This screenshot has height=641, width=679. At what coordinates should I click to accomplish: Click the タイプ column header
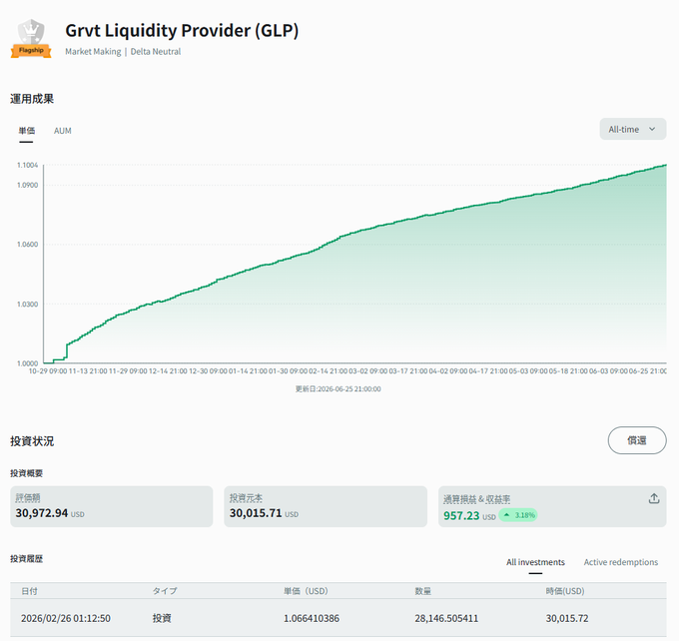coord(165,591)
